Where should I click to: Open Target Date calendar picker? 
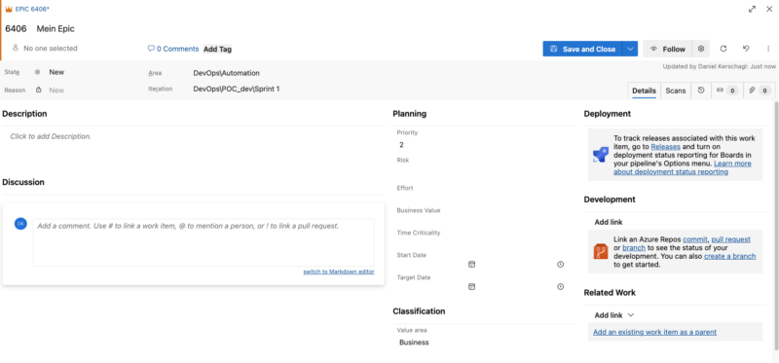tap(472, 287)
